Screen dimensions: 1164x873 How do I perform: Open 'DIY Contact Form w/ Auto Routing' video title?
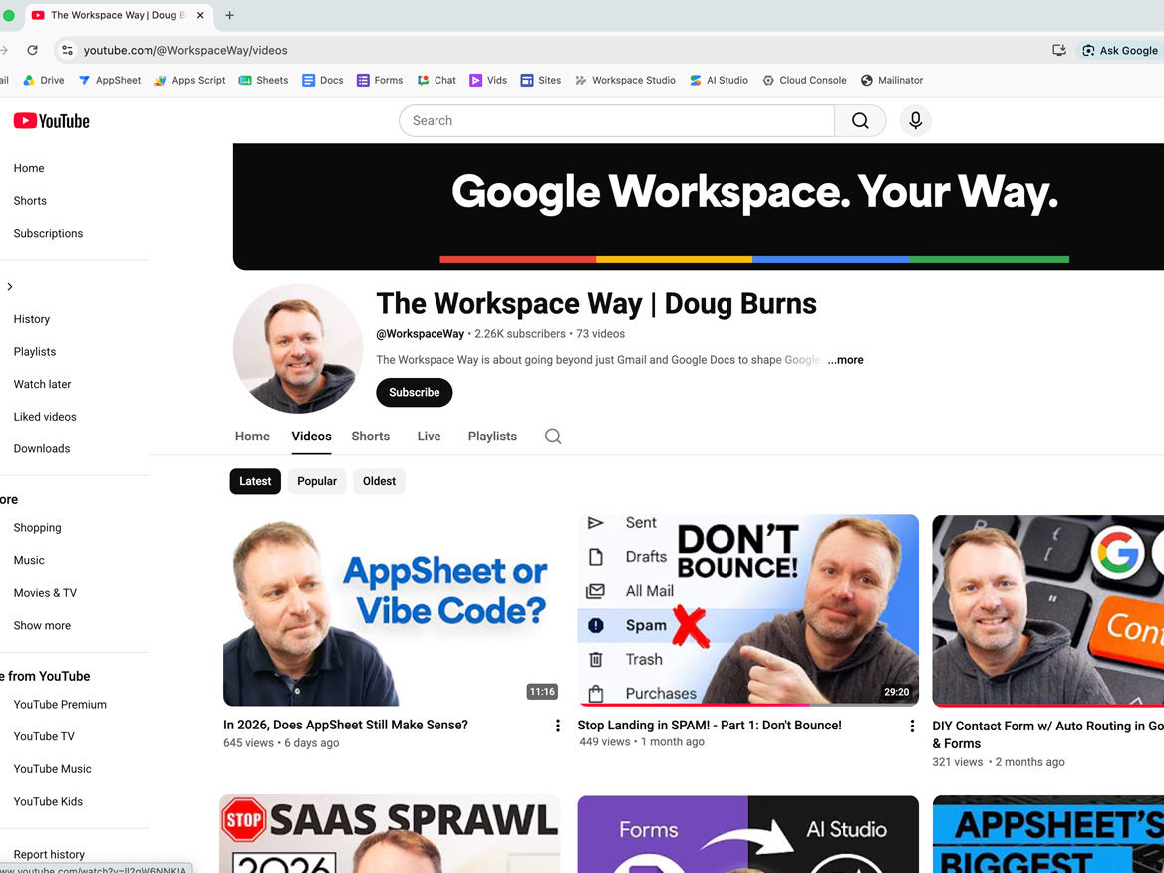[x=1047, y=734]
